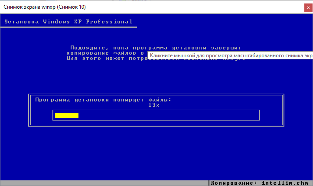This screenshot has width=313, height=186.
Task: Click the 'Для этого может' text line
Action: 95,58
